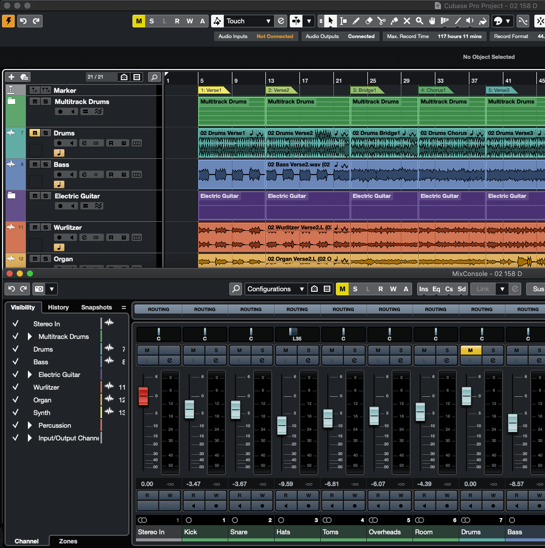The image size is (545, 548).
Task: Click the Add Track plus icon
Action: point(12,77)
